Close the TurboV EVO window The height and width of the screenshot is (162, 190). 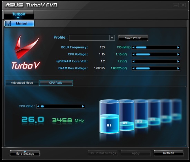pyautogui.click(x=183, y=5)
